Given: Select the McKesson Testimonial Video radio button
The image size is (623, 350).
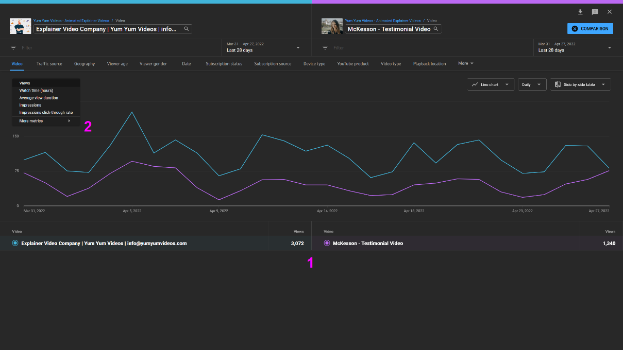Looking at the screenshot, I should pos(327,243).
